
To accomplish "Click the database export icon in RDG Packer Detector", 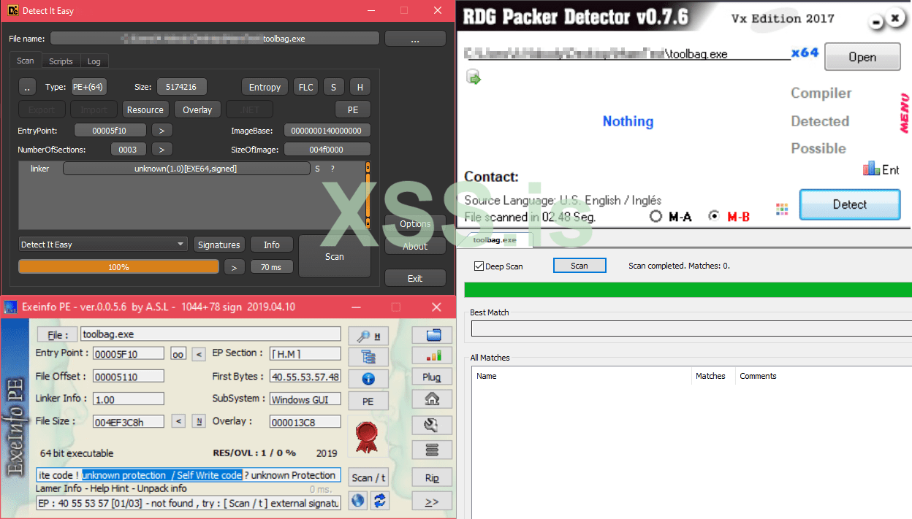I will pyautogui.click(x=473, y=77).
